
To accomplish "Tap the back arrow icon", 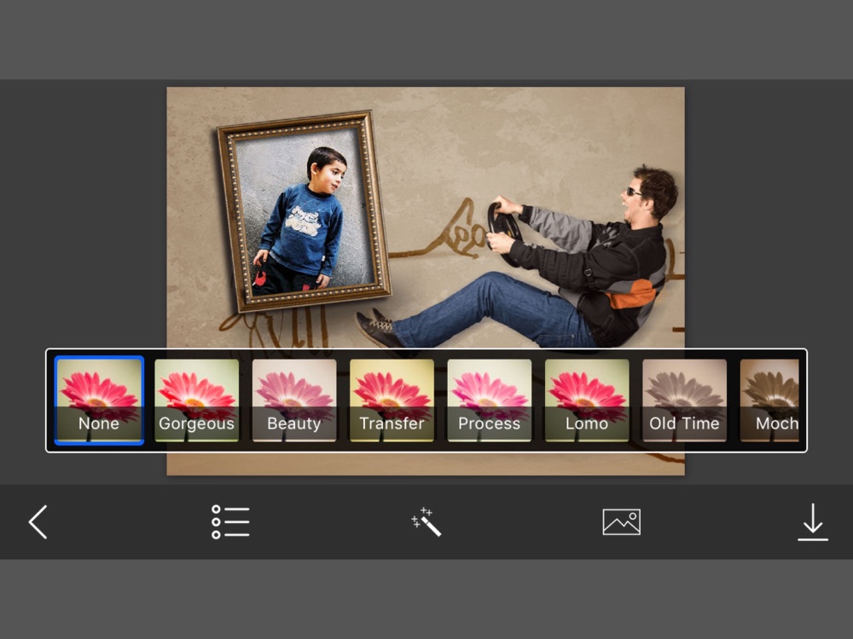I will coord(38,521).
